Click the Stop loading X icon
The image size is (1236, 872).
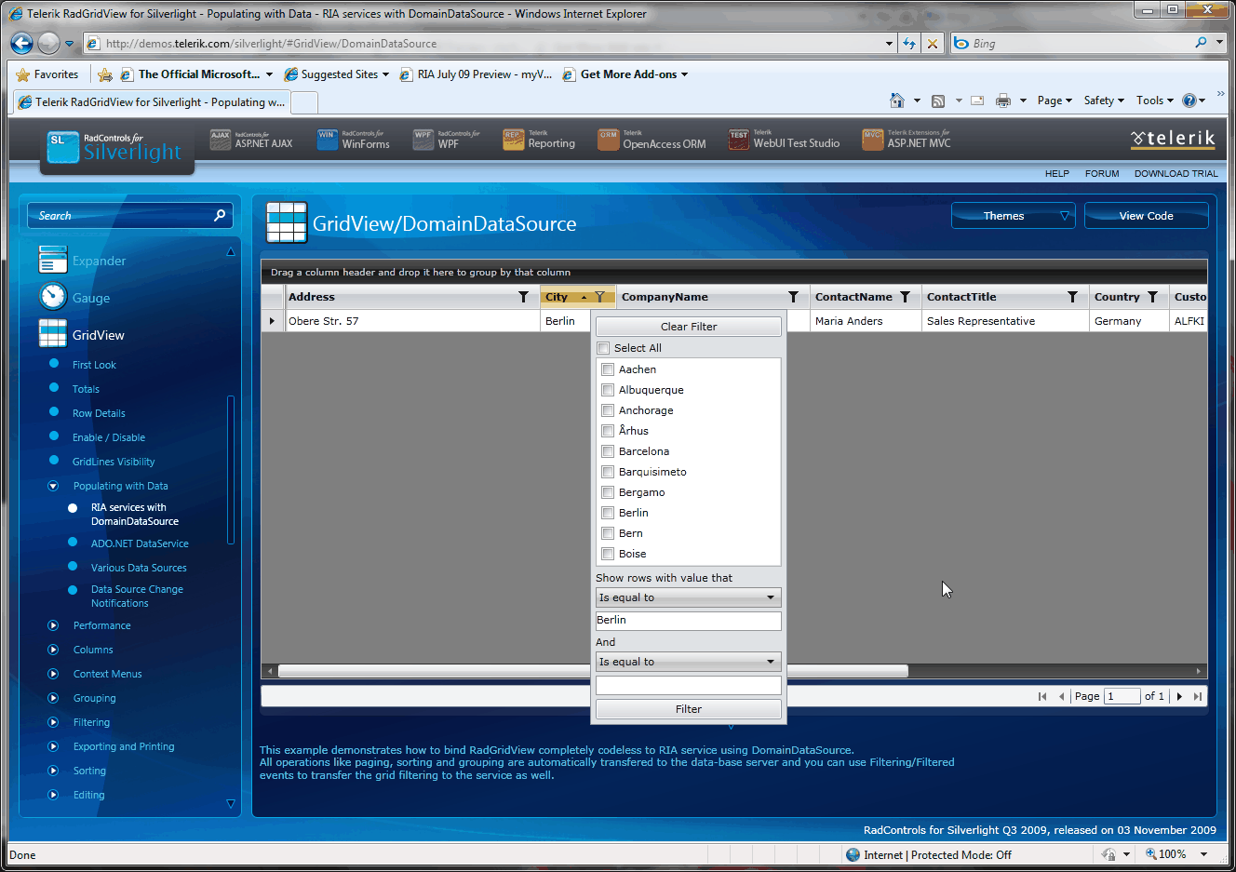[x=933, y=44]
